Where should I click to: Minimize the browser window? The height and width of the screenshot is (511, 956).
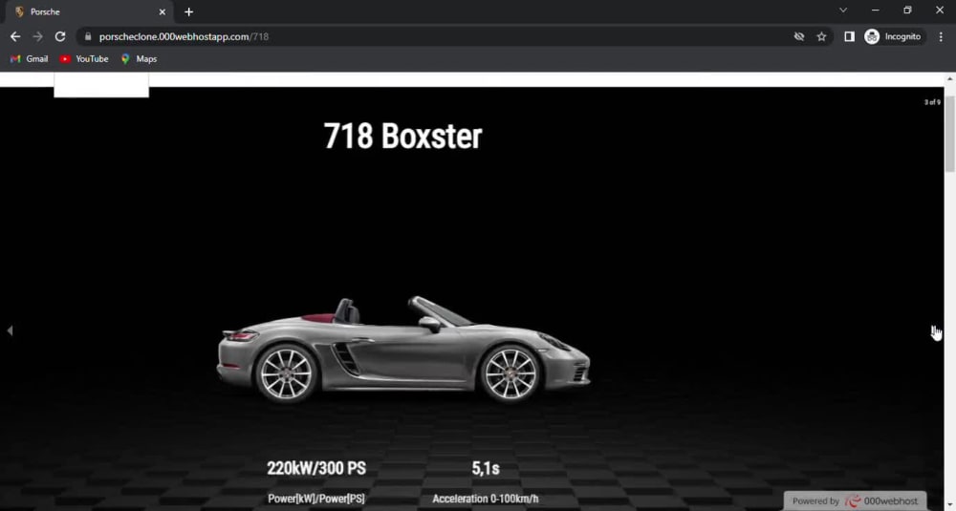coord(876,10)
